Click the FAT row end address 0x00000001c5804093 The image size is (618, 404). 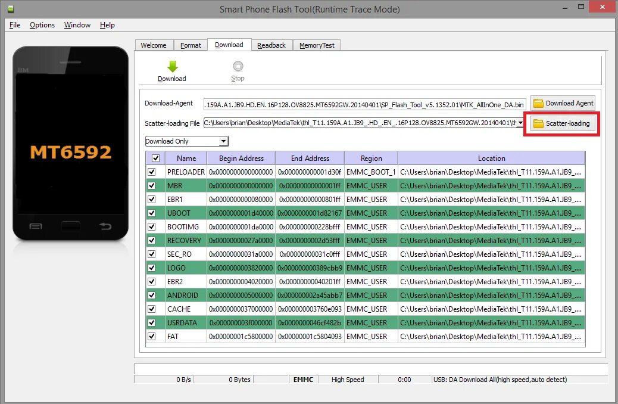(x=310, y=337)
